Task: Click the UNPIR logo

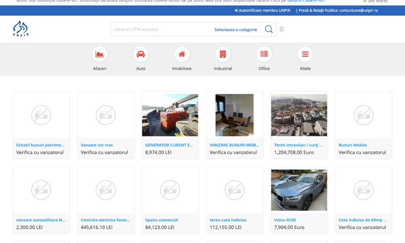Action: tap(21, 29)
